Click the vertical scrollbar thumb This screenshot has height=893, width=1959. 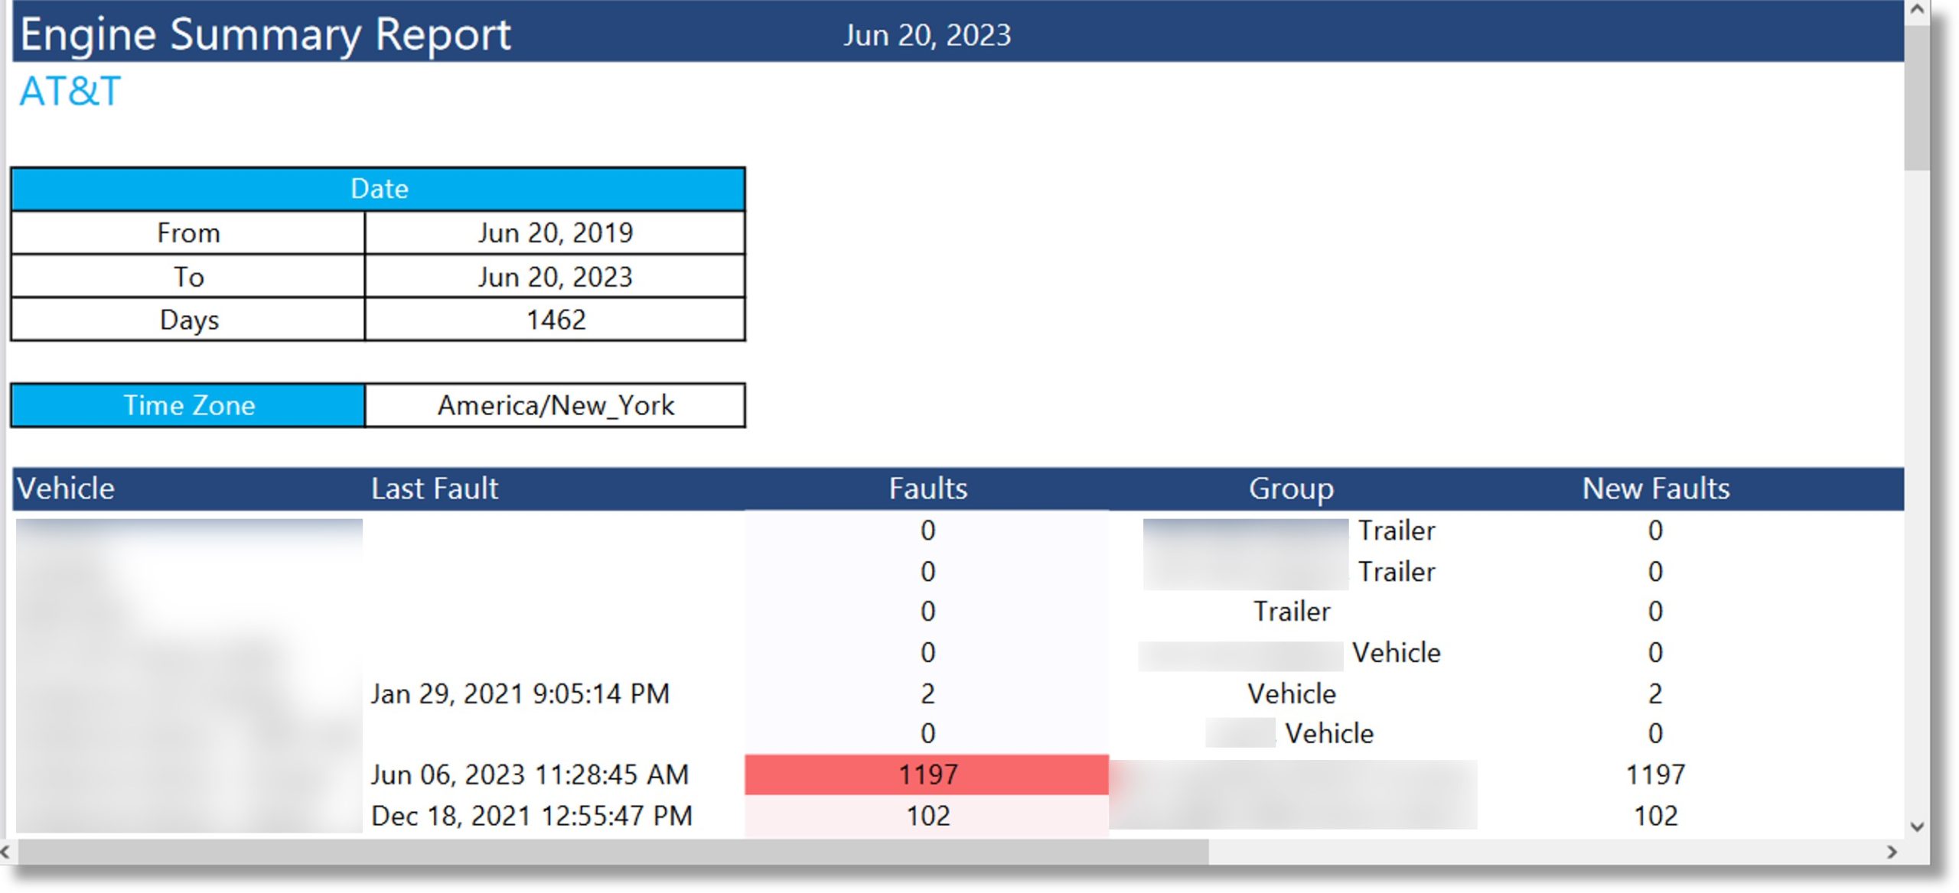click(1917, 97)
